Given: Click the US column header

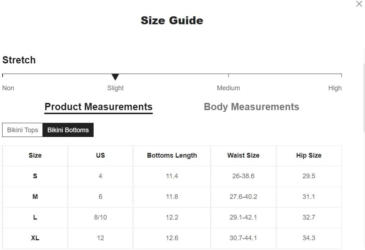Looking at the screenshot, I should coord(101,155).
